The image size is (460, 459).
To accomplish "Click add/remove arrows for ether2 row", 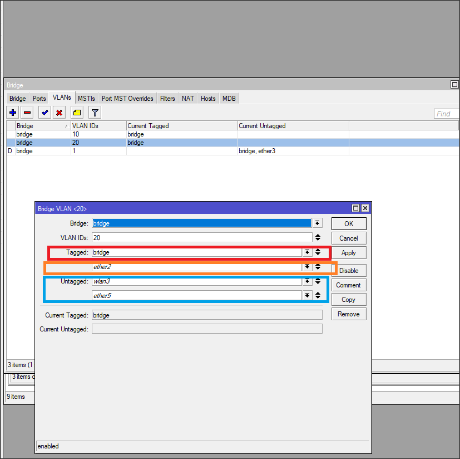I will click(x=318, y=267).
